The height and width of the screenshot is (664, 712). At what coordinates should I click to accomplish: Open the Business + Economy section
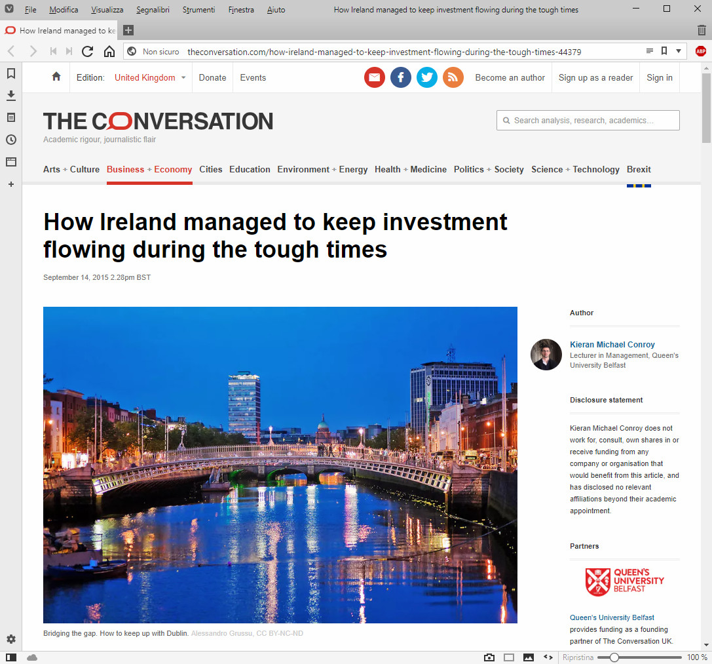(149, 170)
